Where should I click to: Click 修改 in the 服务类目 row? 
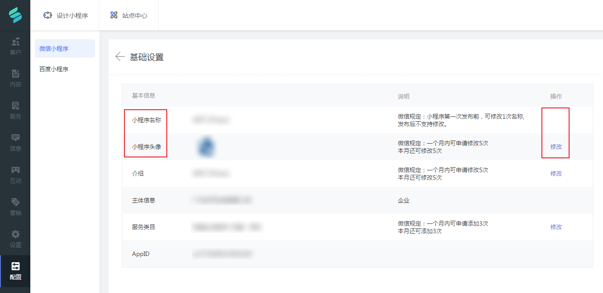tap(556, 227)
